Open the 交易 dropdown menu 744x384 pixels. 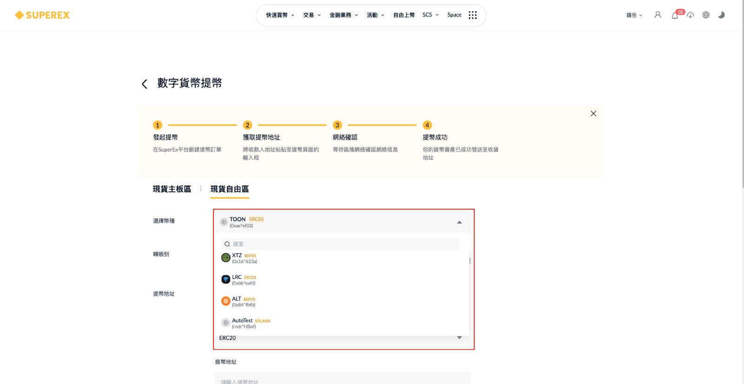click(x=312, y=15)
